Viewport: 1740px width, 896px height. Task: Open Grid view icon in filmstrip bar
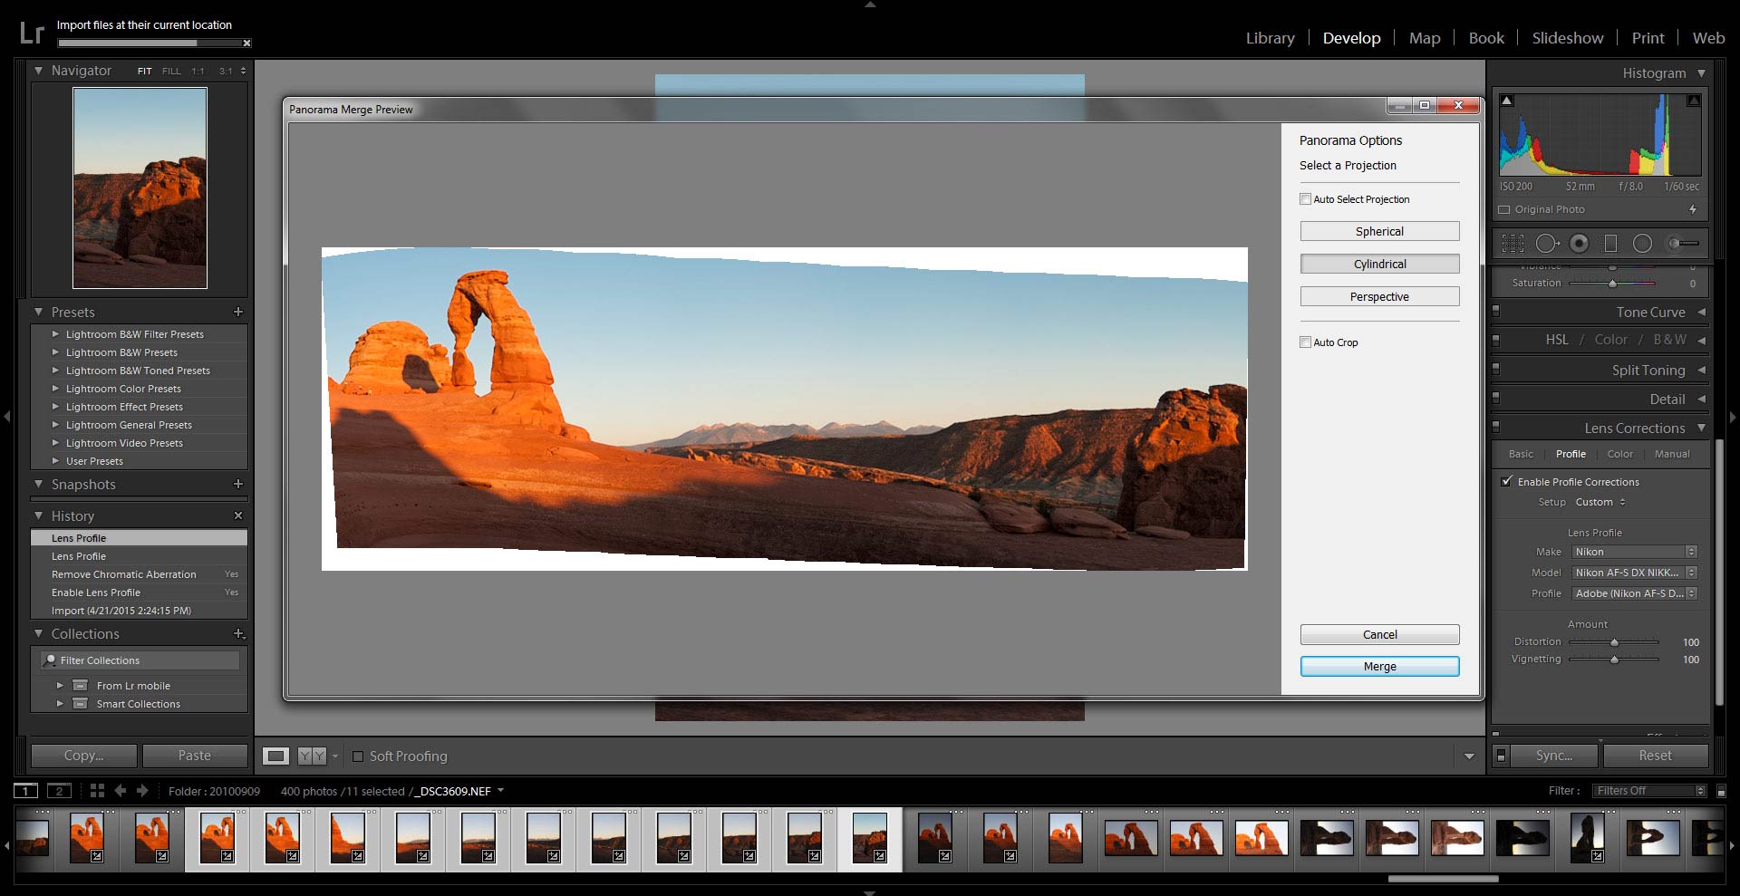point(97,791)
